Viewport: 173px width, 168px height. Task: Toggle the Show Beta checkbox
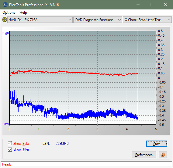tap(10, 143)
